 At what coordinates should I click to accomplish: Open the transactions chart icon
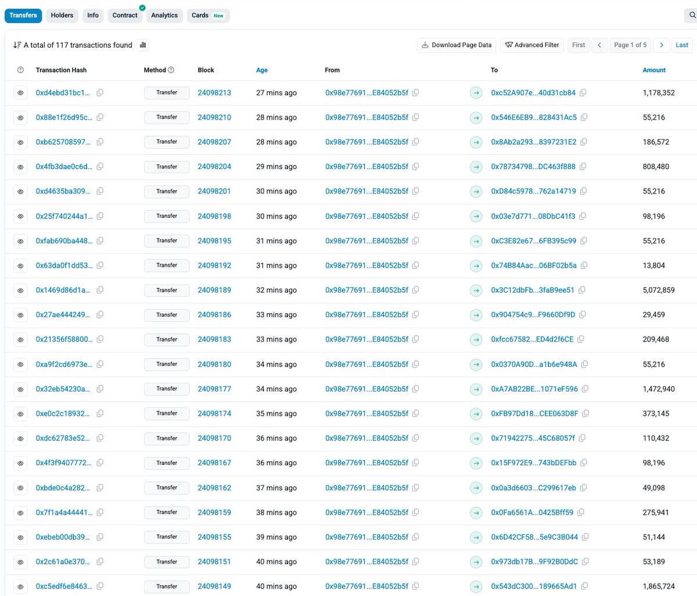coord(143,45)
